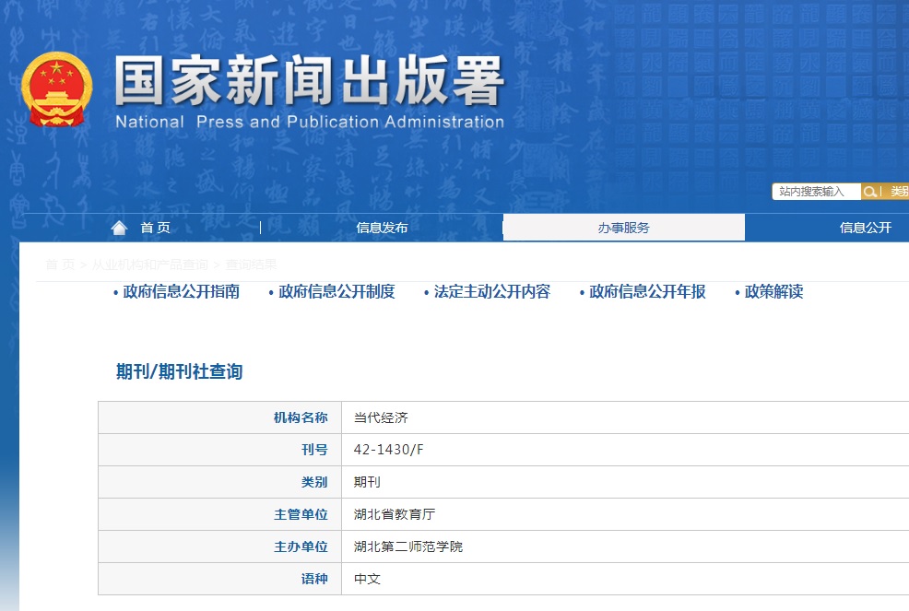Image resolution: width=909 pixels, height=611 pixels.
Task: Click the home icon beside 首页
Action: tap(119, 227)
